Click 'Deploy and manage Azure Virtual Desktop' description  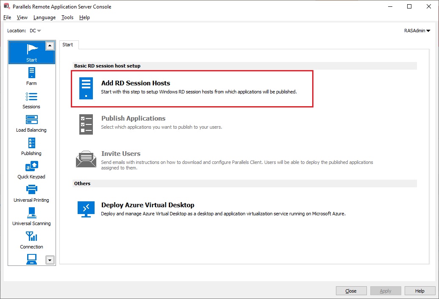(224, 214)
